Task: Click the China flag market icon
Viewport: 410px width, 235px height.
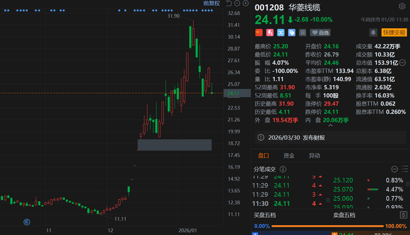Action: [x=259, y=33]
